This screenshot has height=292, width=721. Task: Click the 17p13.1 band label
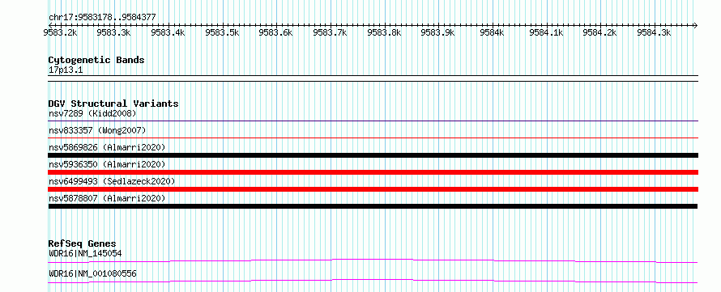click(66, 70)
